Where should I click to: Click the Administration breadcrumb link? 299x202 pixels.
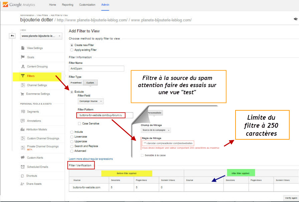[x=27, y=15]
